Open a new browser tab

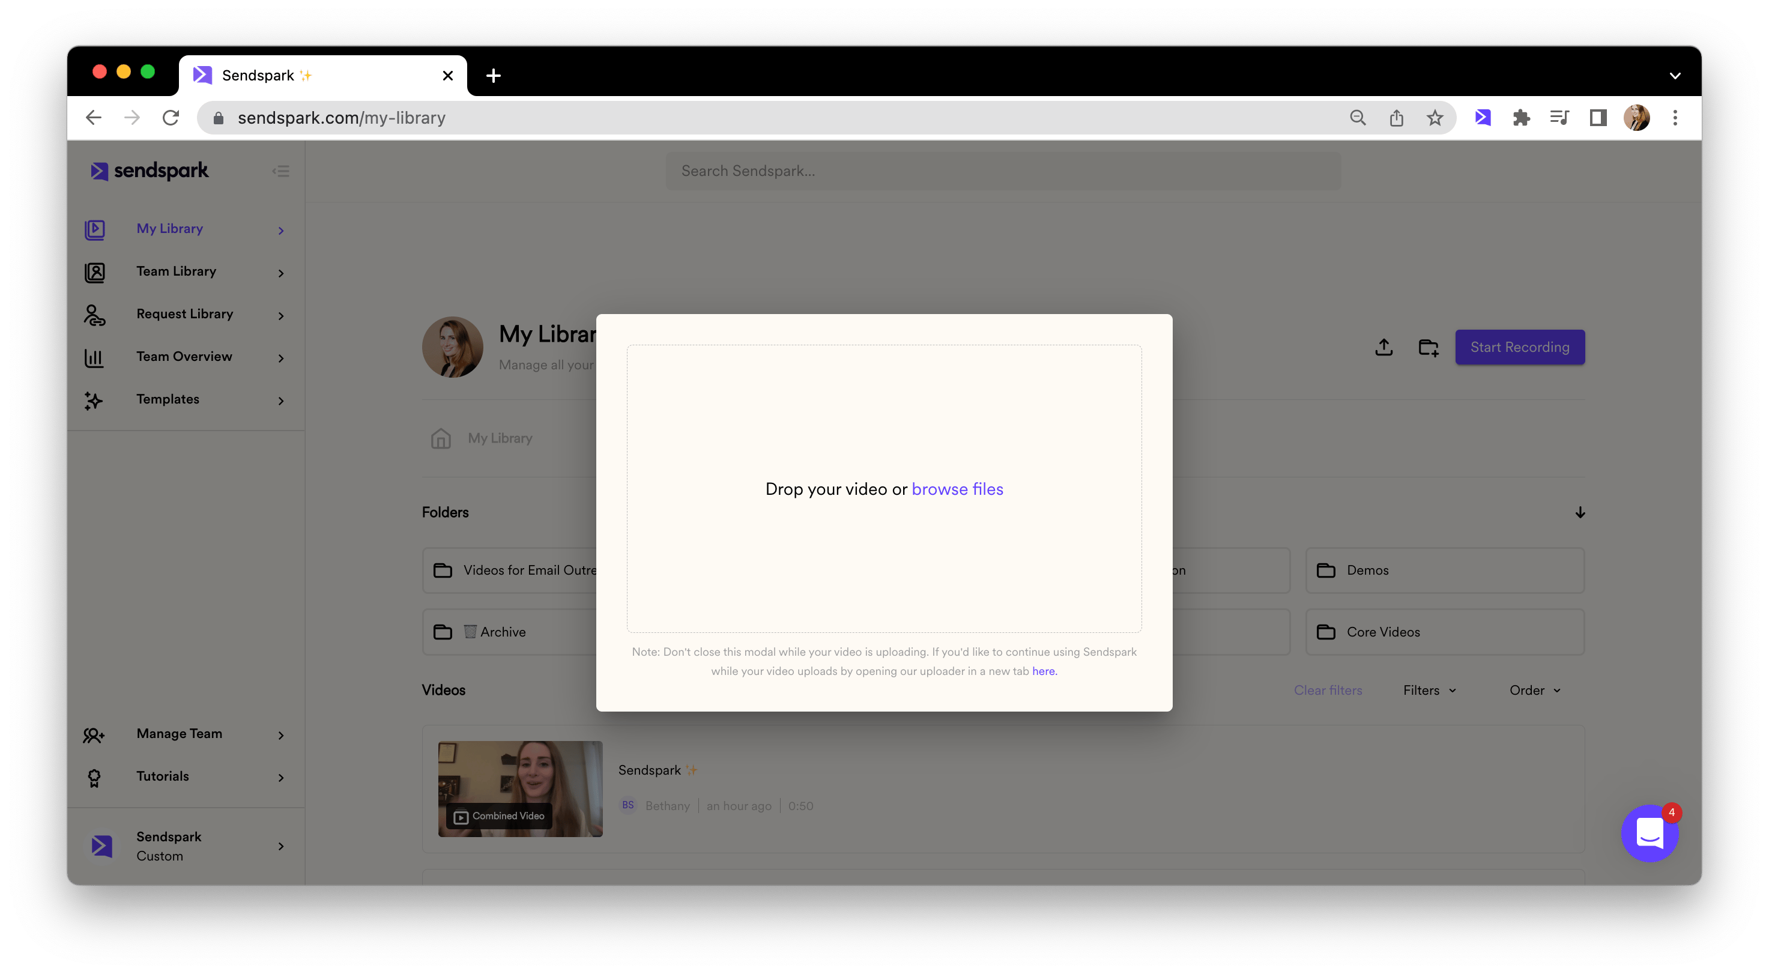(x=493, y=76)
